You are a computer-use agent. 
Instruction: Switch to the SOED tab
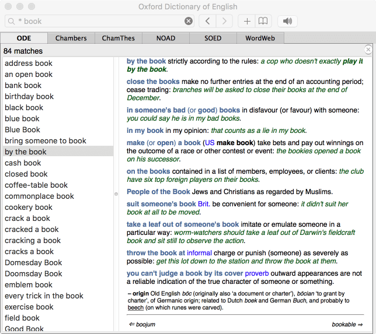click(x=213, y=38)
